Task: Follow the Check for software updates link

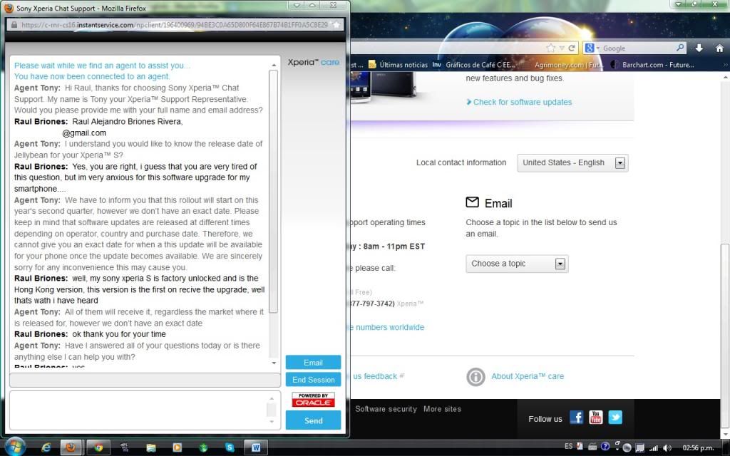Action: (x=522, y=102)
